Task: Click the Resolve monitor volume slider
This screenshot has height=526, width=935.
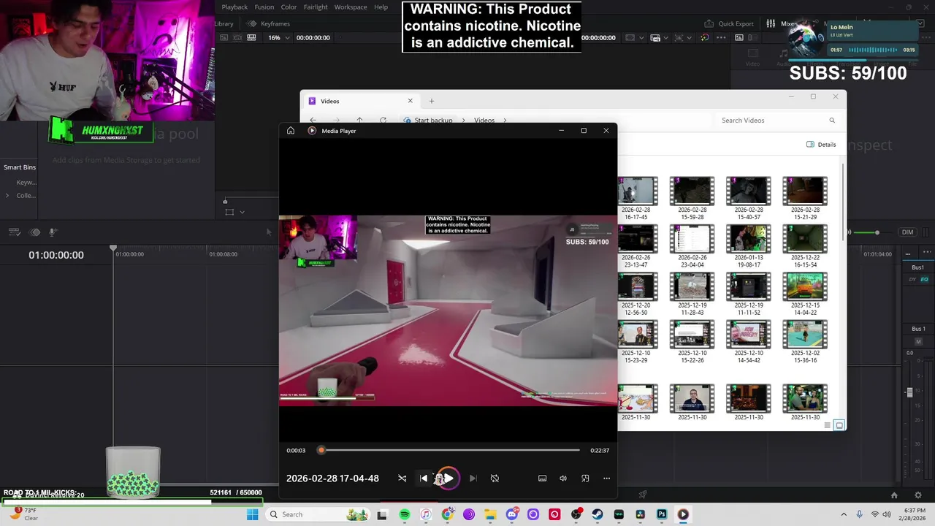Action: pos(874,232)
